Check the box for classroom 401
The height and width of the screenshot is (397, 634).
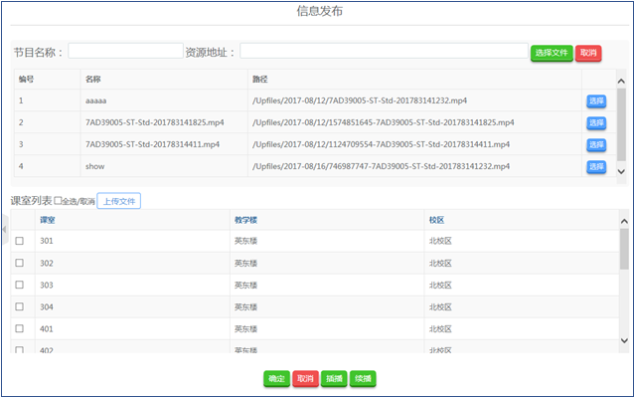coord(20,328)
